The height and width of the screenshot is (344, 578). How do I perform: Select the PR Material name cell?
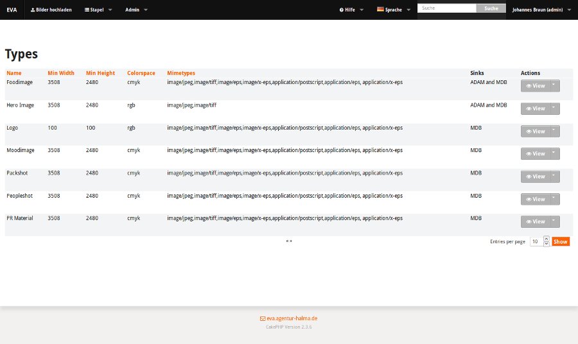click(20, 218)
